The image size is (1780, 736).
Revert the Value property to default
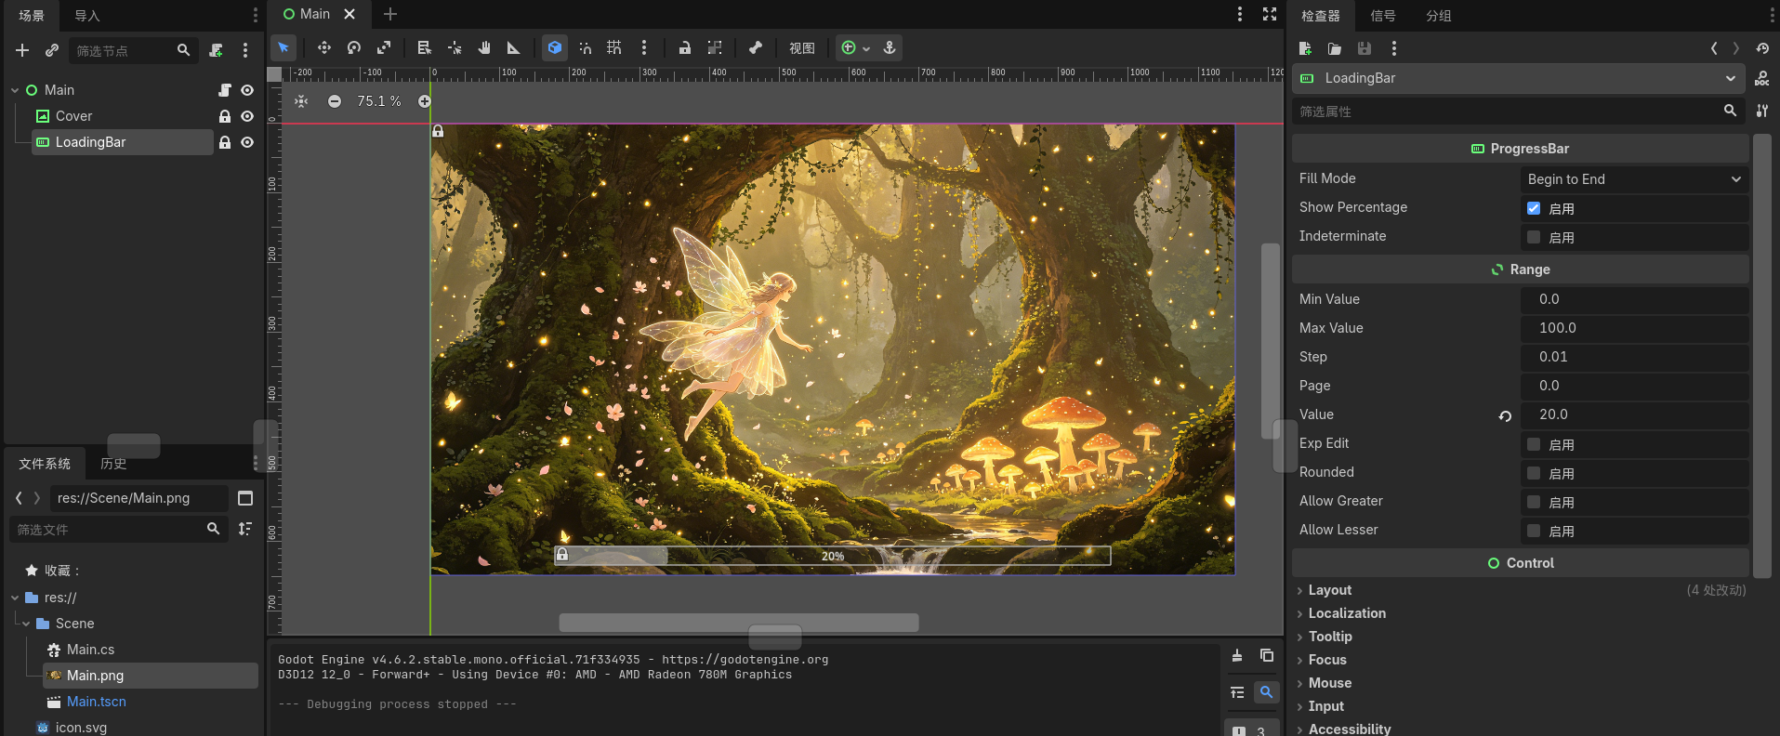pos(1505,415)
